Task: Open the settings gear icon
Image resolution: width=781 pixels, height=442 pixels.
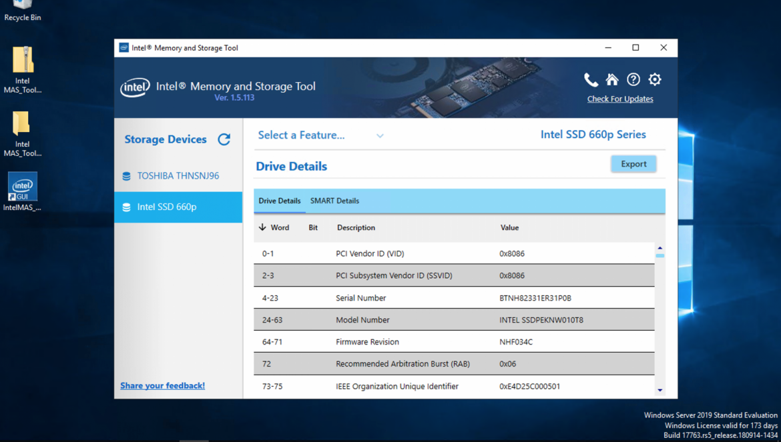Action: [655, 79]
